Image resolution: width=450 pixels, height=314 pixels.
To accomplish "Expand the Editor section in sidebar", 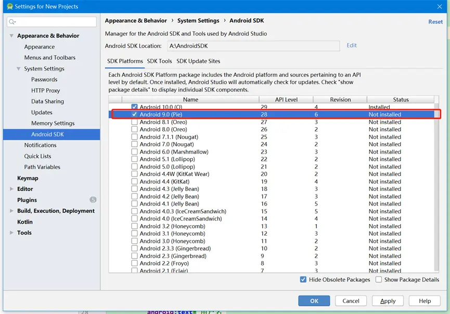I will [11, 189].
